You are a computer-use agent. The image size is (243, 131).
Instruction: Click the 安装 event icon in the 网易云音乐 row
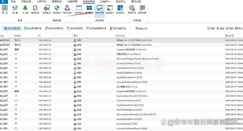[x=75, y=54]
